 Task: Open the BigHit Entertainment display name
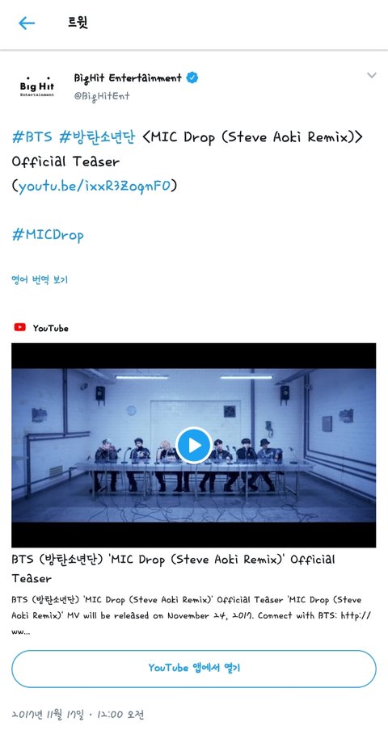[x=128, y=78]
